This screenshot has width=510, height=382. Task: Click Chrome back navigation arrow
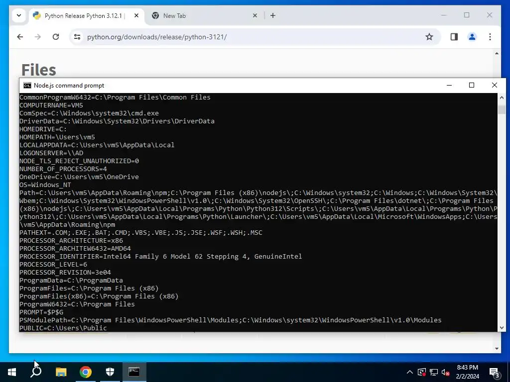20,37
